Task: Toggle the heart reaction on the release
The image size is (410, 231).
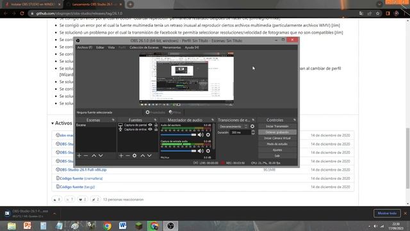Action: tap(83, 200)
